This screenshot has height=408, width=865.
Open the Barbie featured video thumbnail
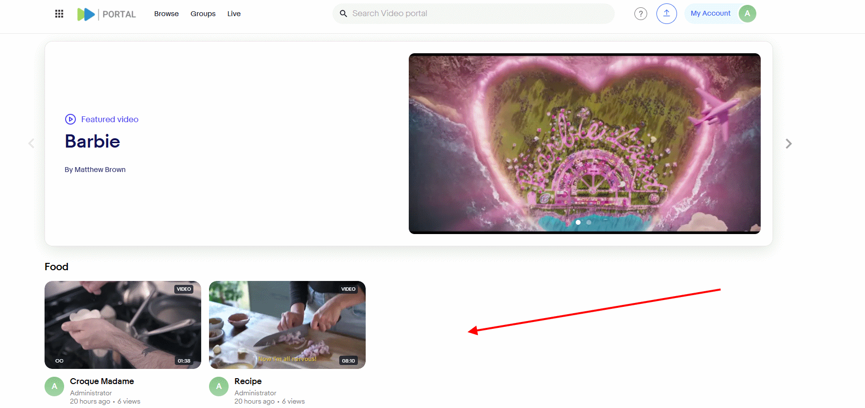pyautogui.click(x=584, y=144)
